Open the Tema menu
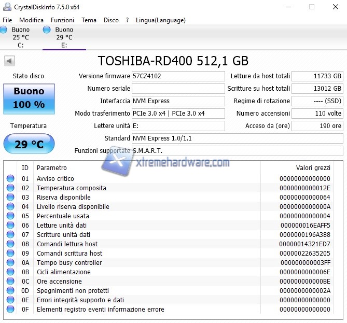Viewport: 347px width, 323px height. (89, 20)
